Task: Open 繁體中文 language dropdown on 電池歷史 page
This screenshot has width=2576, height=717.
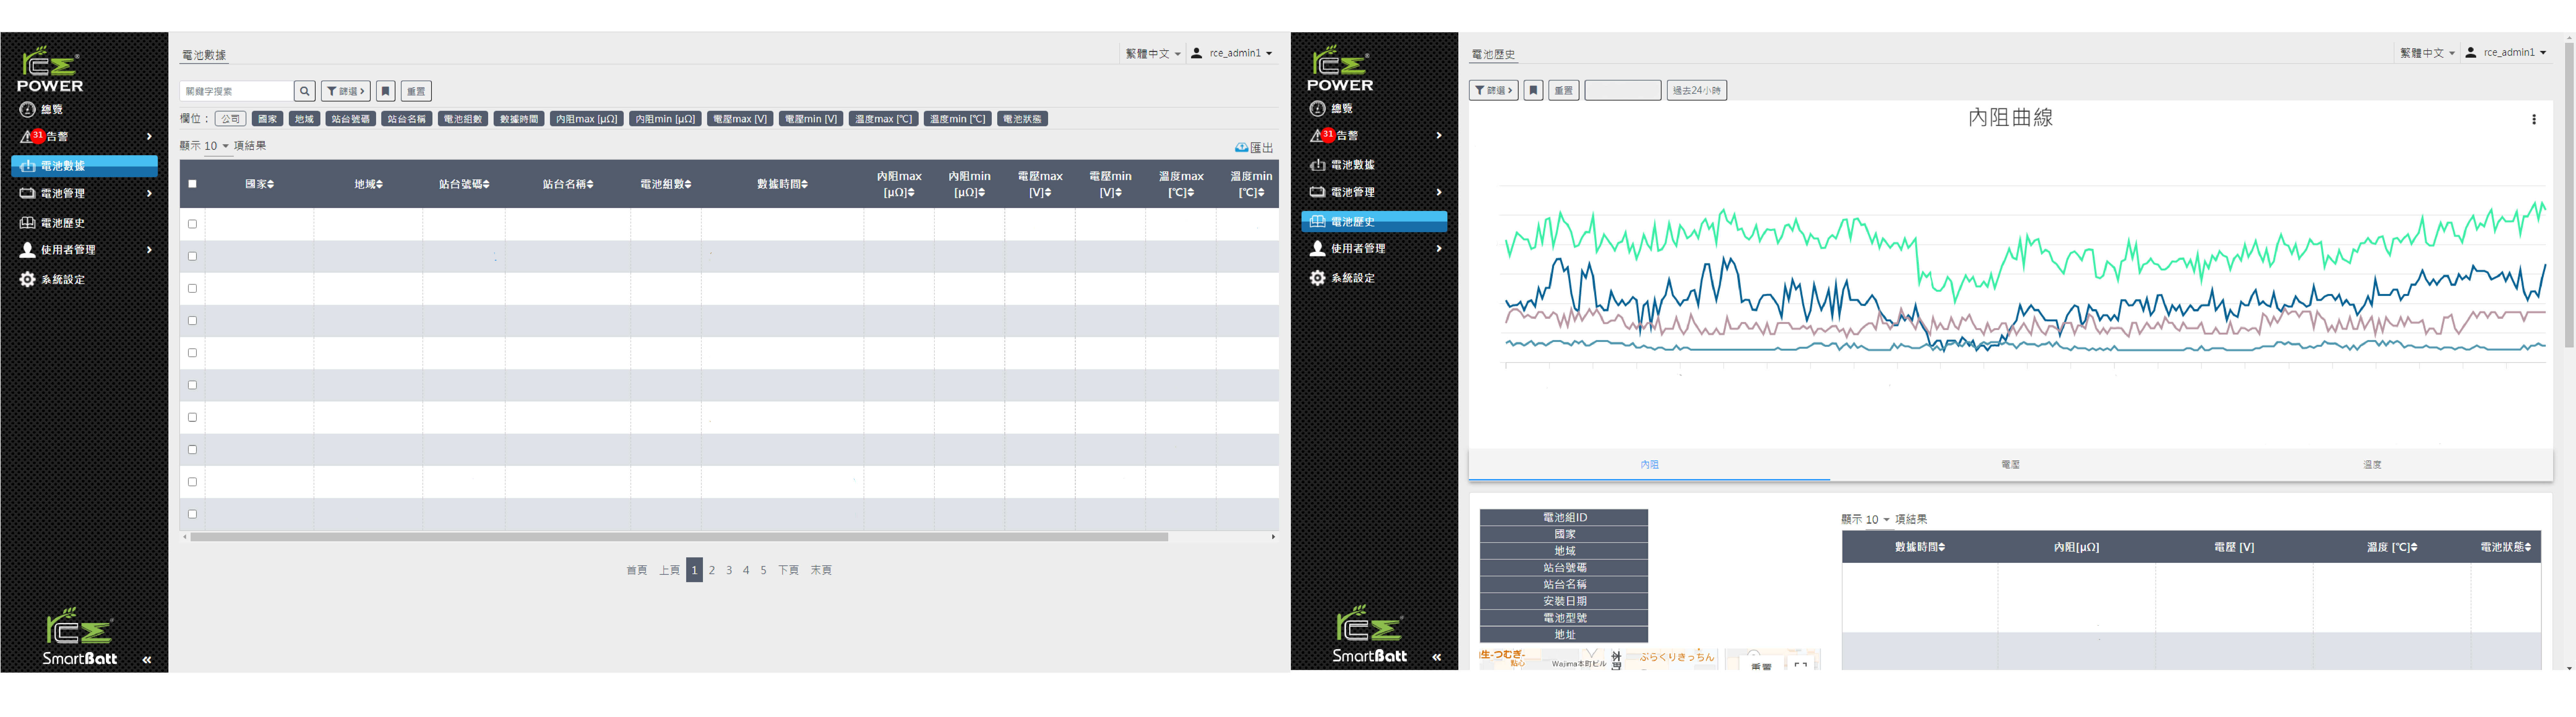Action: (2427, 53)
